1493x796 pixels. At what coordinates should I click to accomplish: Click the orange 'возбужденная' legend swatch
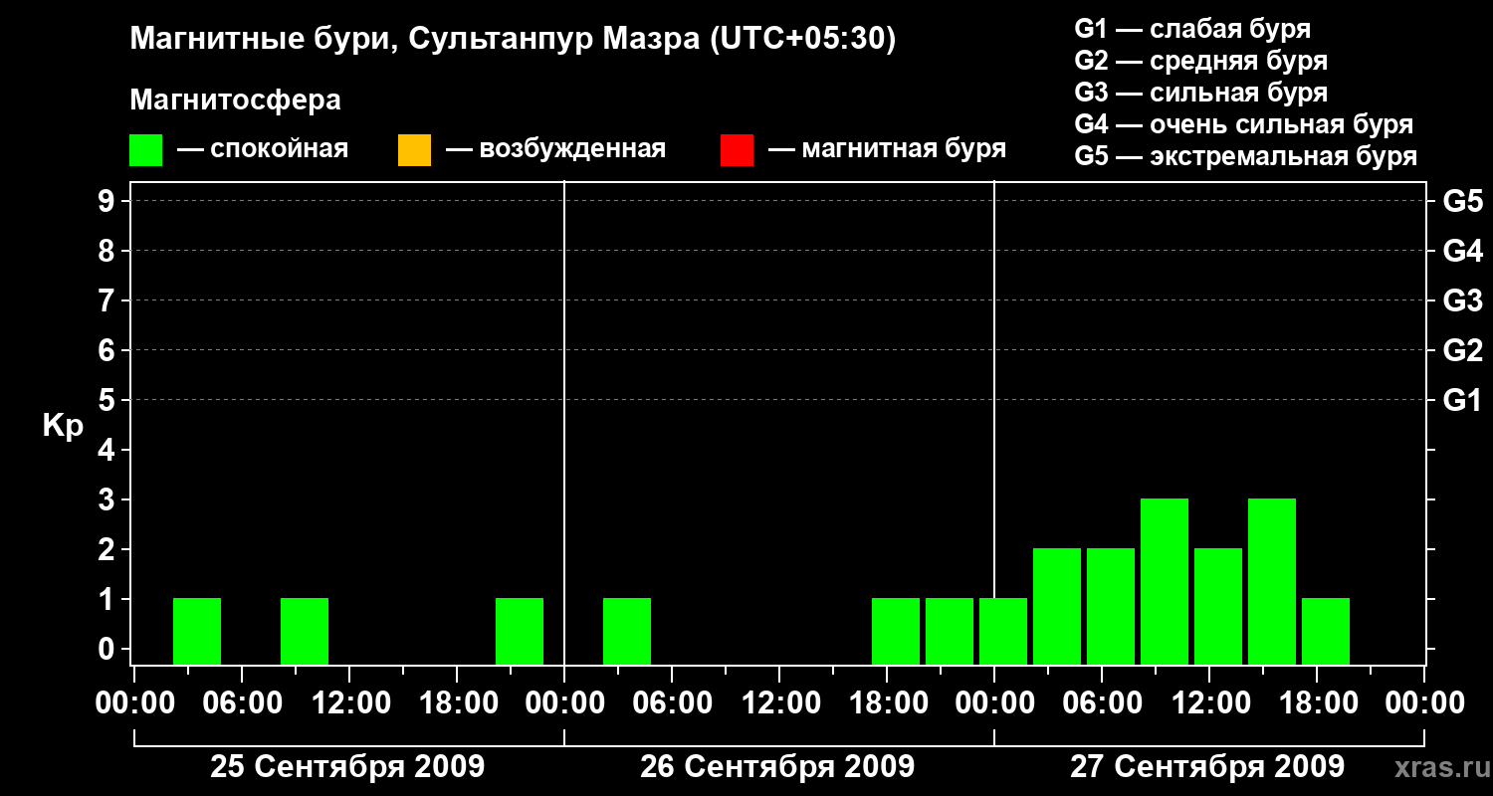[414, 150]
